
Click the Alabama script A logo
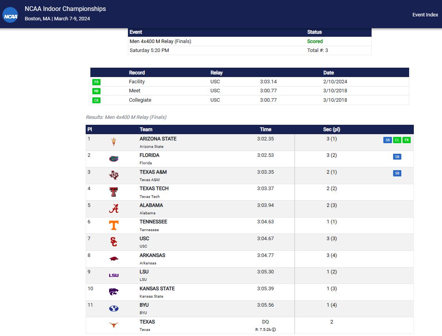114,208
